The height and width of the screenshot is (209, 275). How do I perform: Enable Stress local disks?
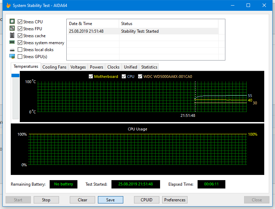(20, 50)
